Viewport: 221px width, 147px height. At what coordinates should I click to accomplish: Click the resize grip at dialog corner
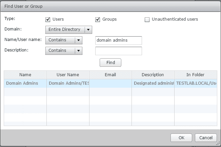point(218,144)
